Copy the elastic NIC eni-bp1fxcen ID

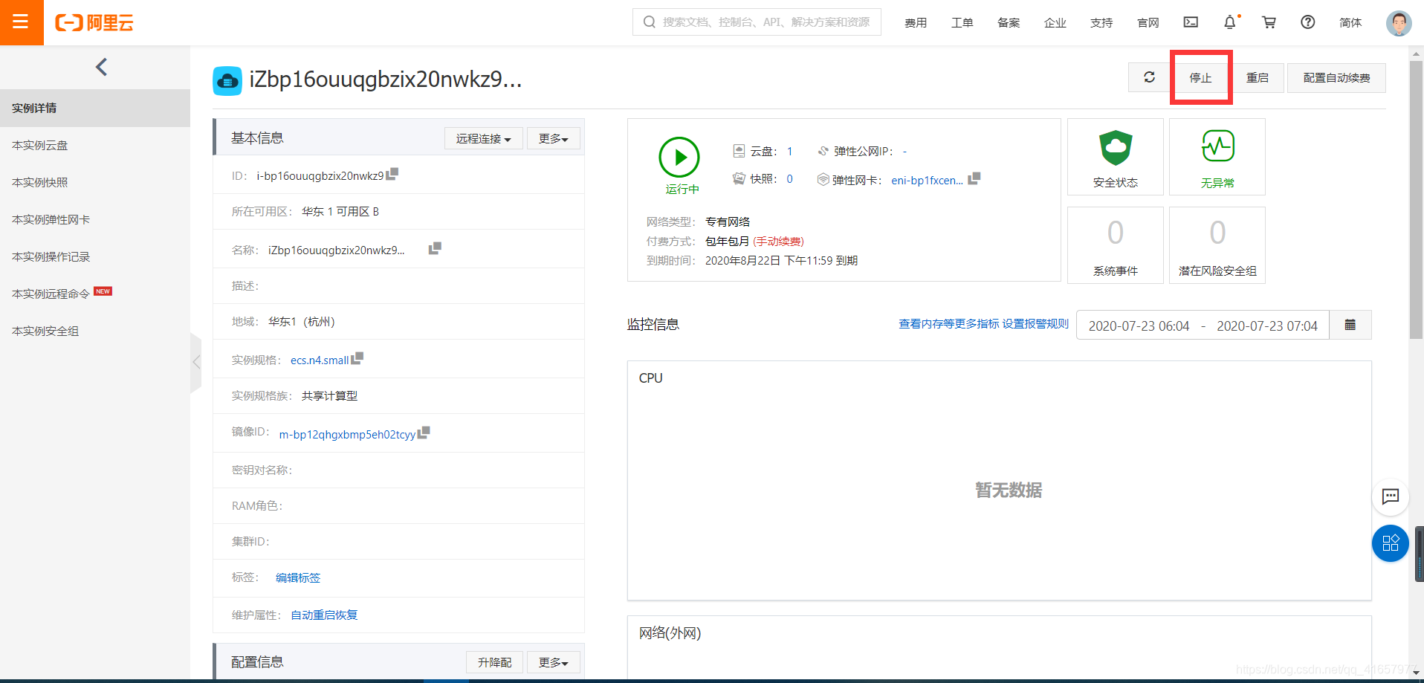(x=974, y=178)
